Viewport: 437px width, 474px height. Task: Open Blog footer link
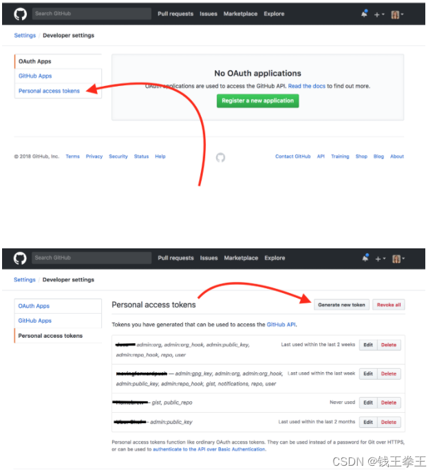point(379,157)
